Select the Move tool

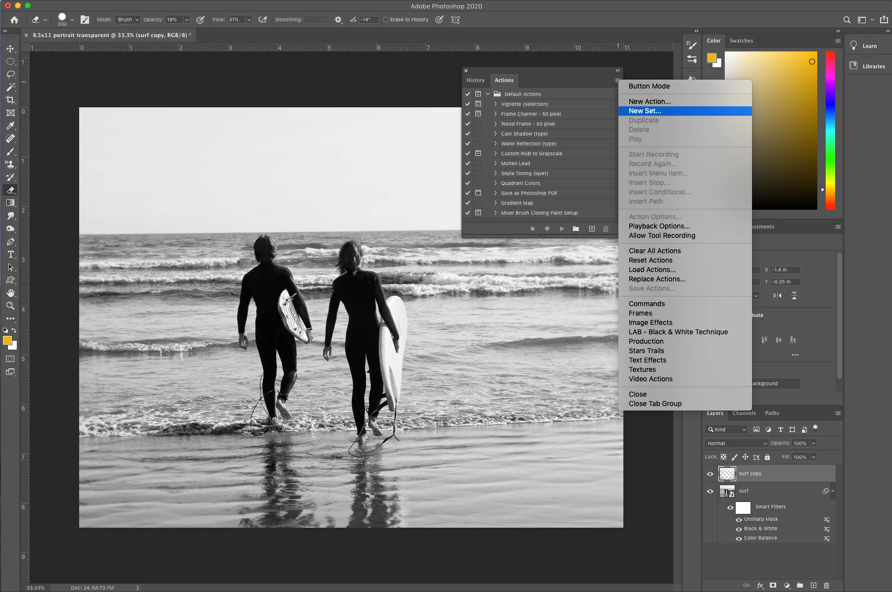[x=10, y=48]
